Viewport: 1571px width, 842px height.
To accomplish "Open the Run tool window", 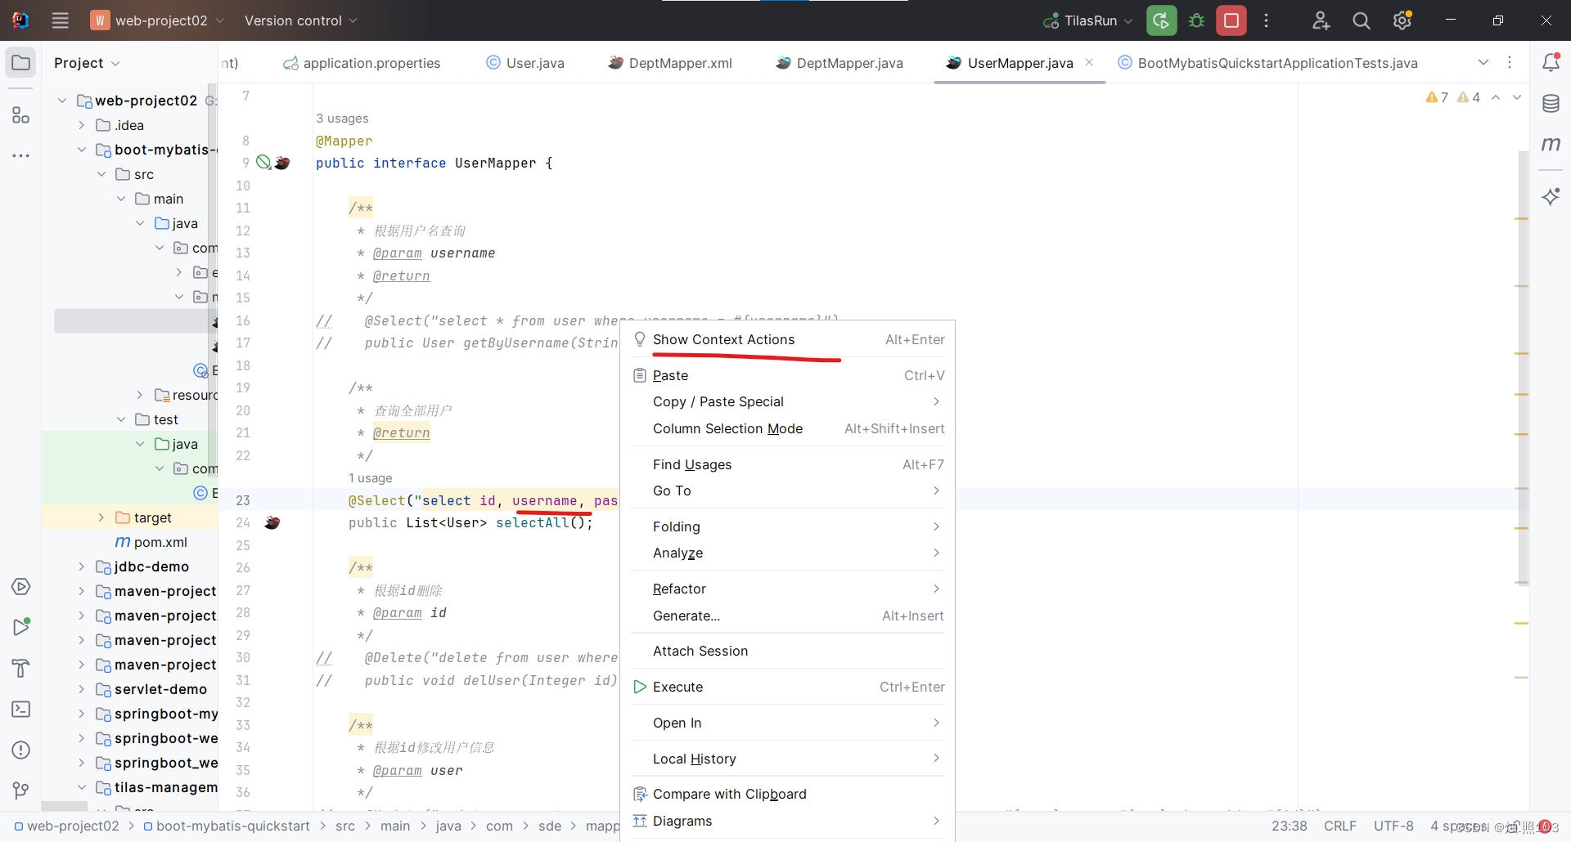I will point(21,627).
